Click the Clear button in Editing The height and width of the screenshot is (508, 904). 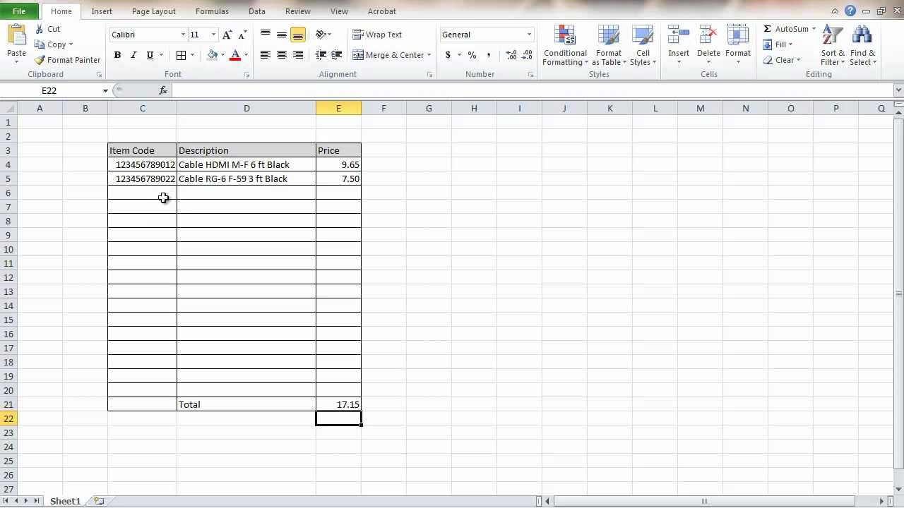pyautogui.click(x=782, y=60)
